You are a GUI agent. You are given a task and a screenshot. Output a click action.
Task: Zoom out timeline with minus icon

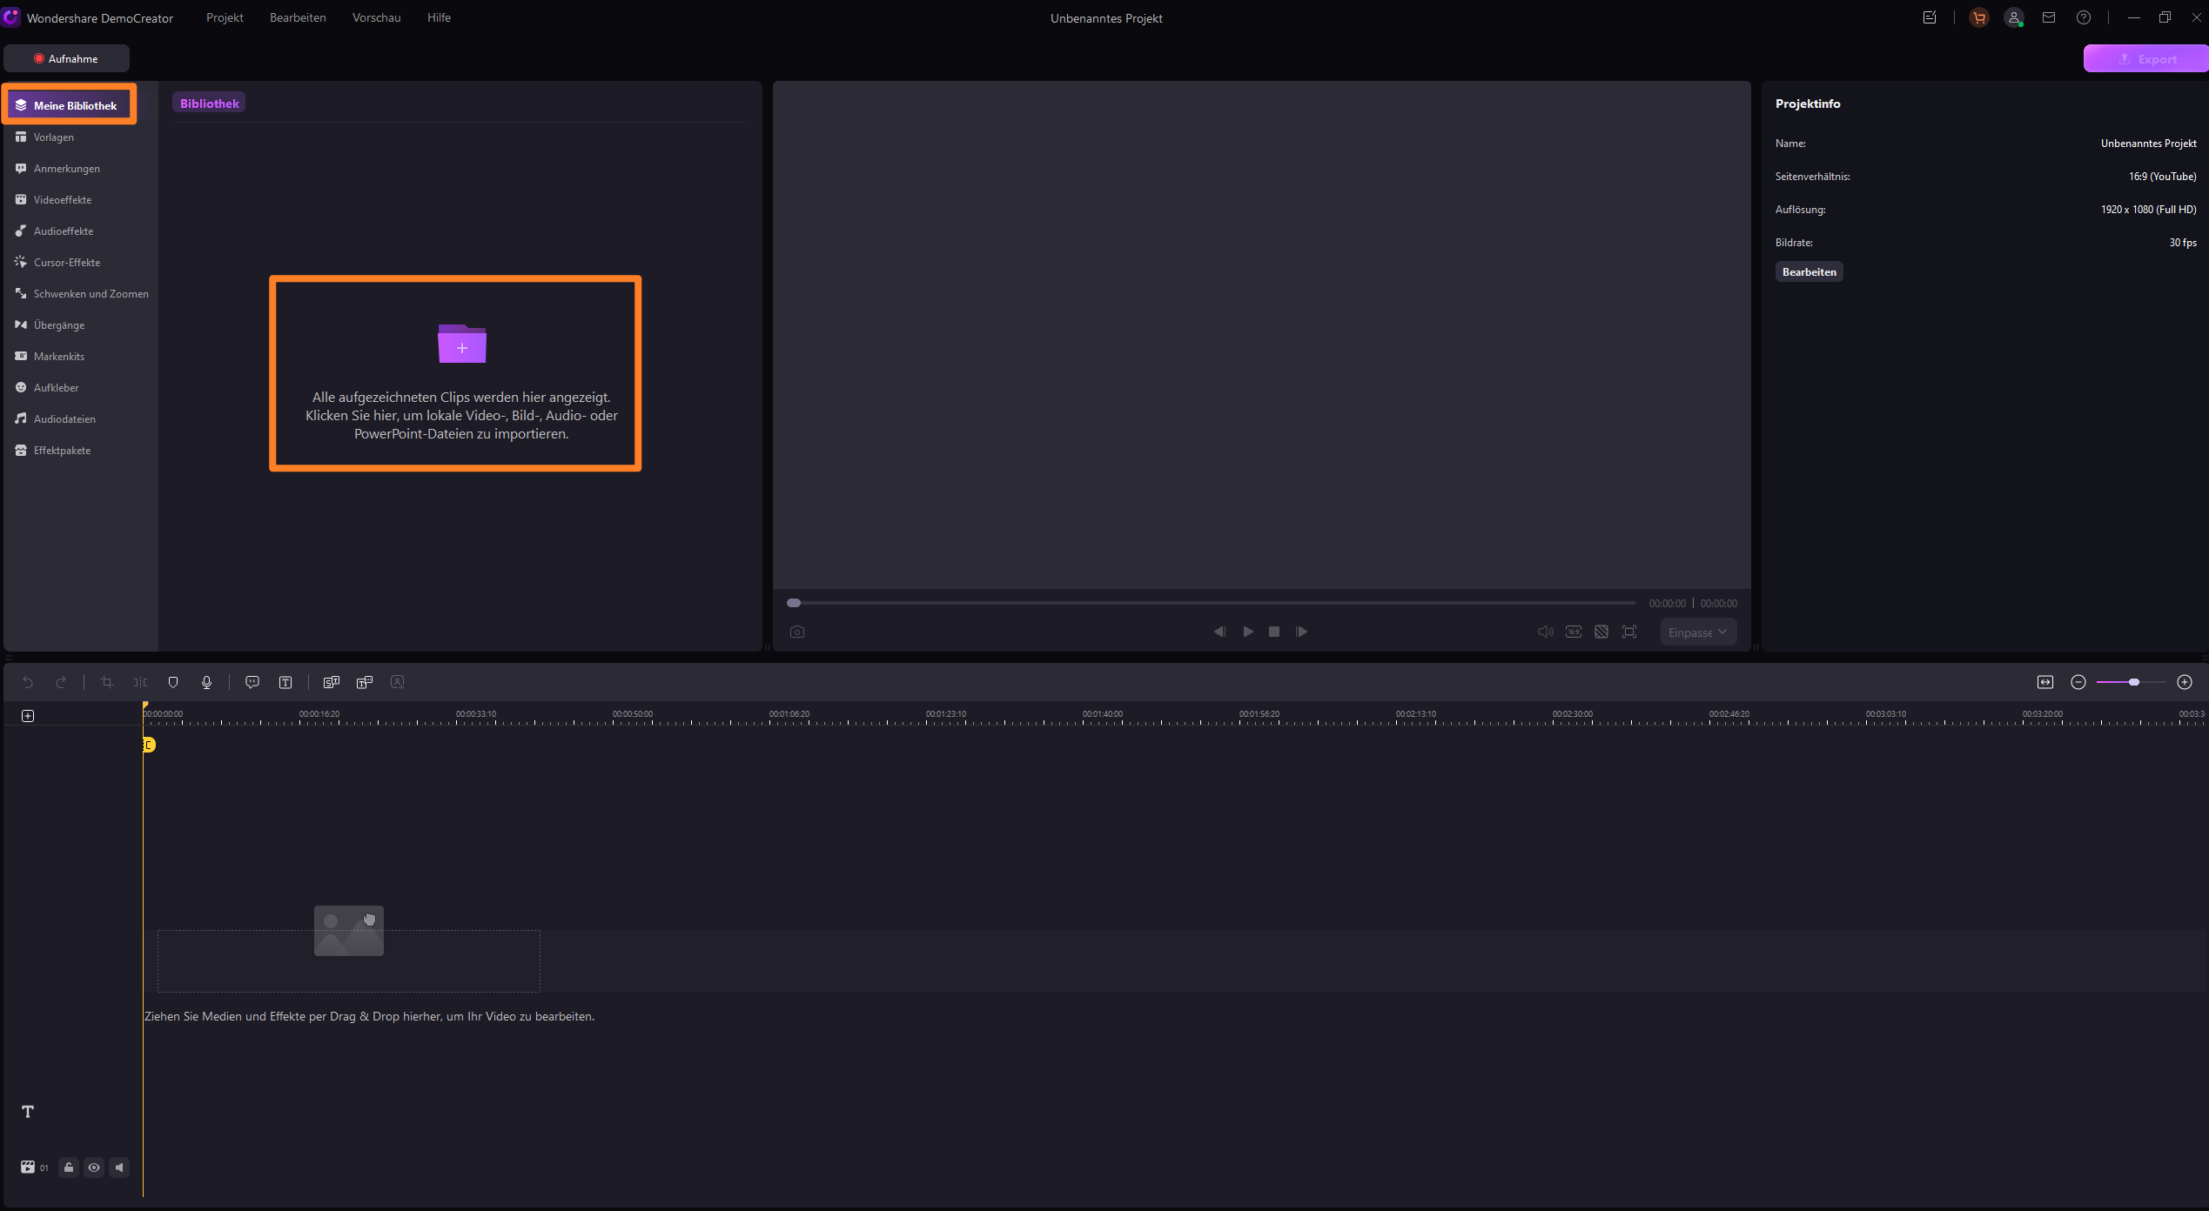click(x=2078, y=682)
